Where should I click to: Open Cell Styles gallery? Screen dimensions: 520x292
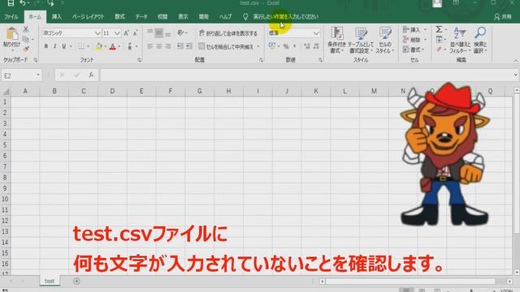click(384, 40)
